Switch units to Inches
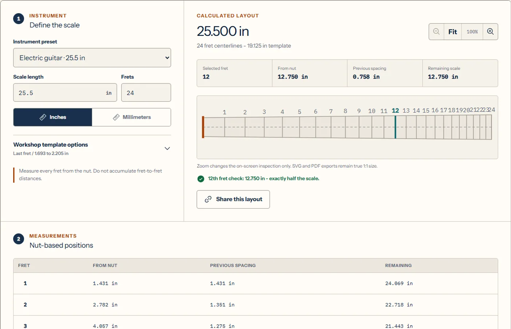This screenshot has height=329, width=511. pyautogui.click(x=53, y=117)
